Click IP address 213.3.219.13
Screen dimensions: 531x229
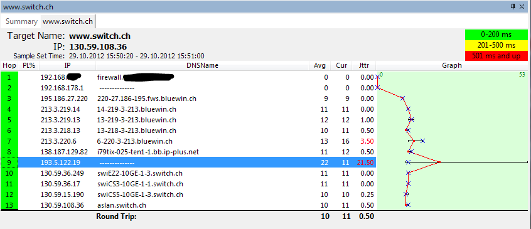pyautogui.click(x=60, y=120)
